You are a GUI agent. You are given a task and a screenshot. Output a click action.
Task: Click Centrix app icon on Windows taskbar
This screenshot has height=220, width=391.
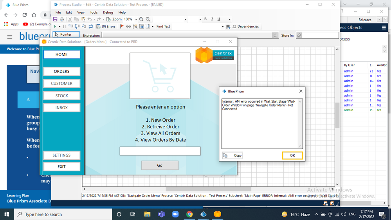(x=218, y=214)
